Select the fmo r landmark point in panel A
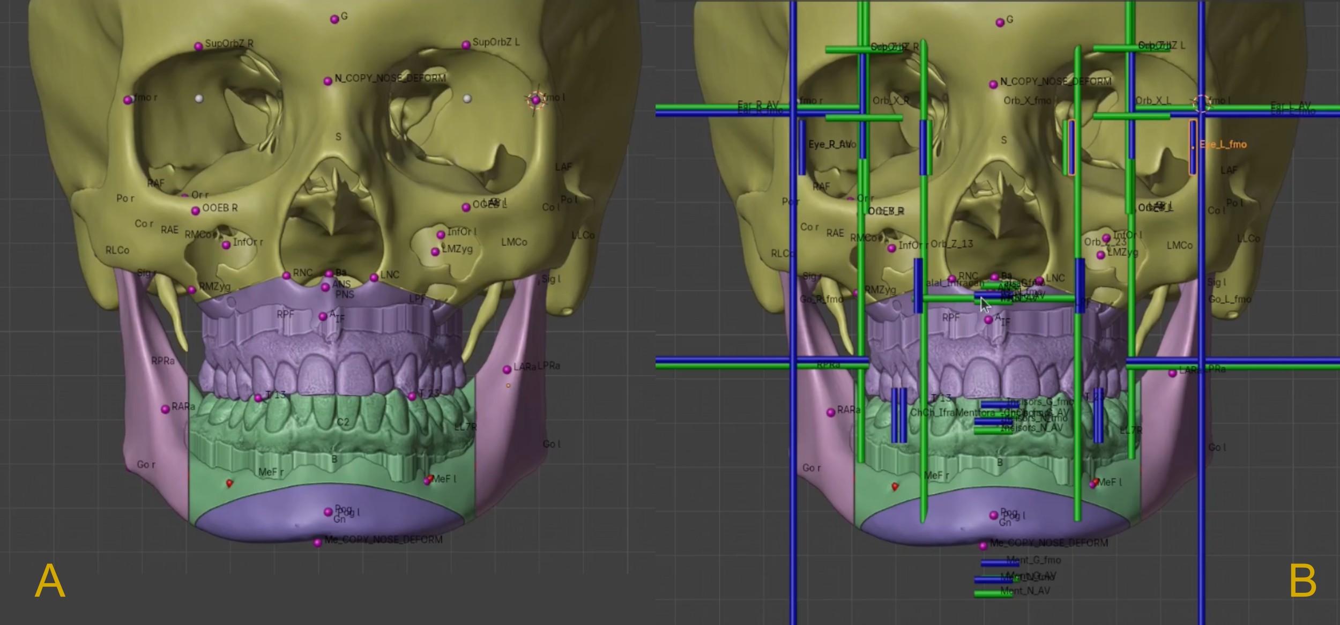 (x=128, y=100)
